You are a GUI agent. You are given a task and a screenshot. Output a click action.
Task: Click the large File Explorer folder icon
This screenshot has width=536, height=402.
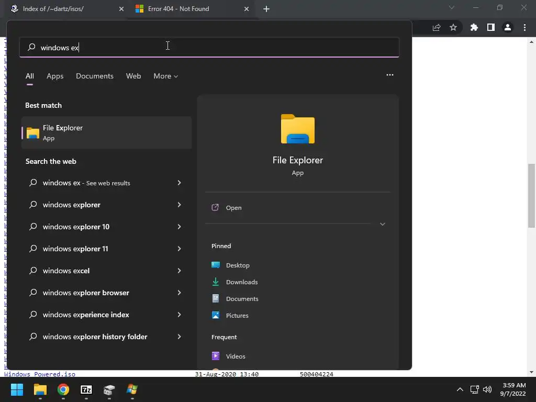[298, 129]
